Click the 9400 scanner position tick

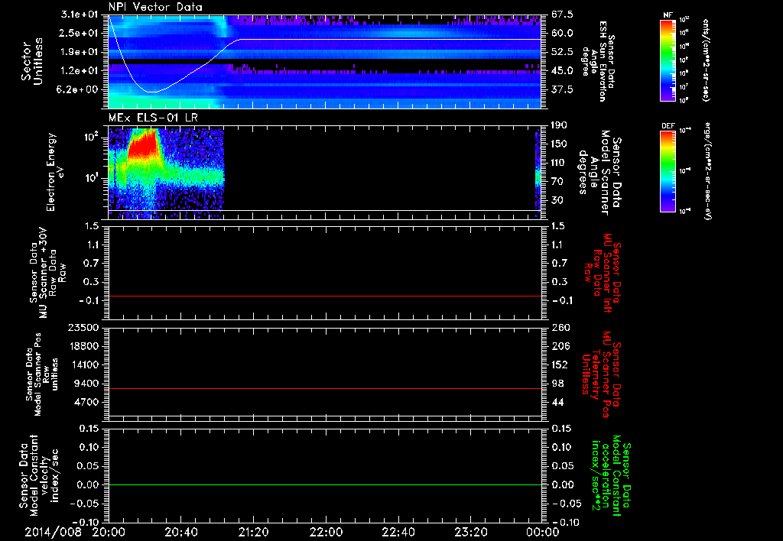pyautogui.click(x=87, y=384)
